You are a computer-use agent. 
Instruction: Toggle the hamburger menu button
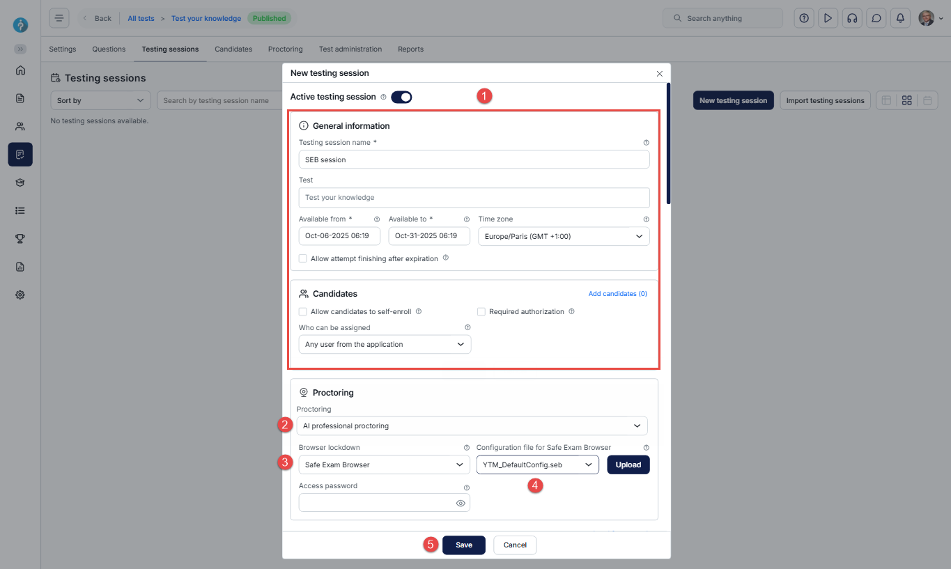tap(59, 18)
